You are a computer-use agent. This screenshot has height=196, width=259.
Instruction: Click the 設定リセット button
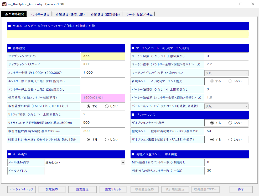click(x=113, y=189)
